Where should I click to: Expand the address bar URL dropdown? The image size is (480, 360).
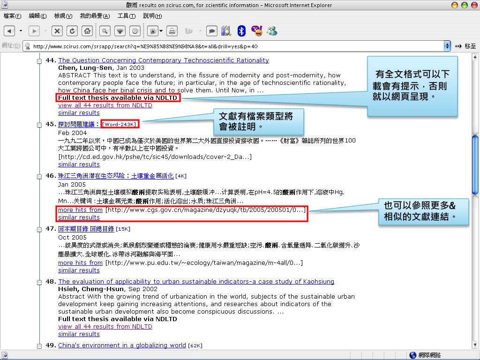tap(447, 46)
